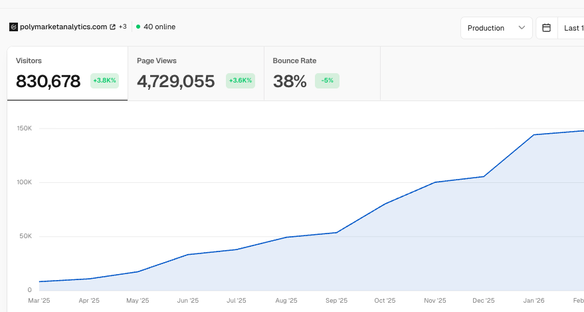Click the external link icon beside the domain
Image resolution: width=584 pixels, height=312 pixels.
[112, 27]
